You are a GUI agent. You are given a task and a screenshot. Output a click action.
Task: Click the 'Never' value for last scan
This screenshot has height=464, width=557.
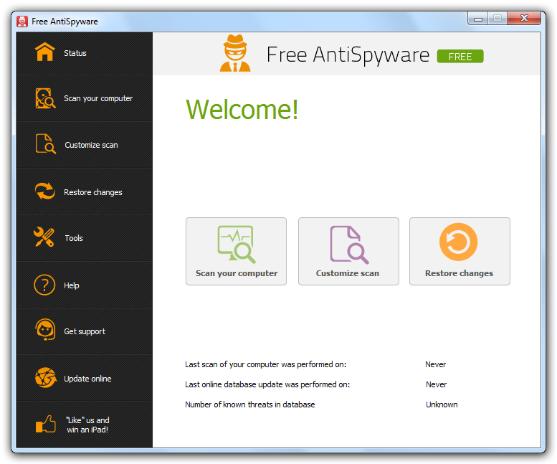tap(436, 364)
